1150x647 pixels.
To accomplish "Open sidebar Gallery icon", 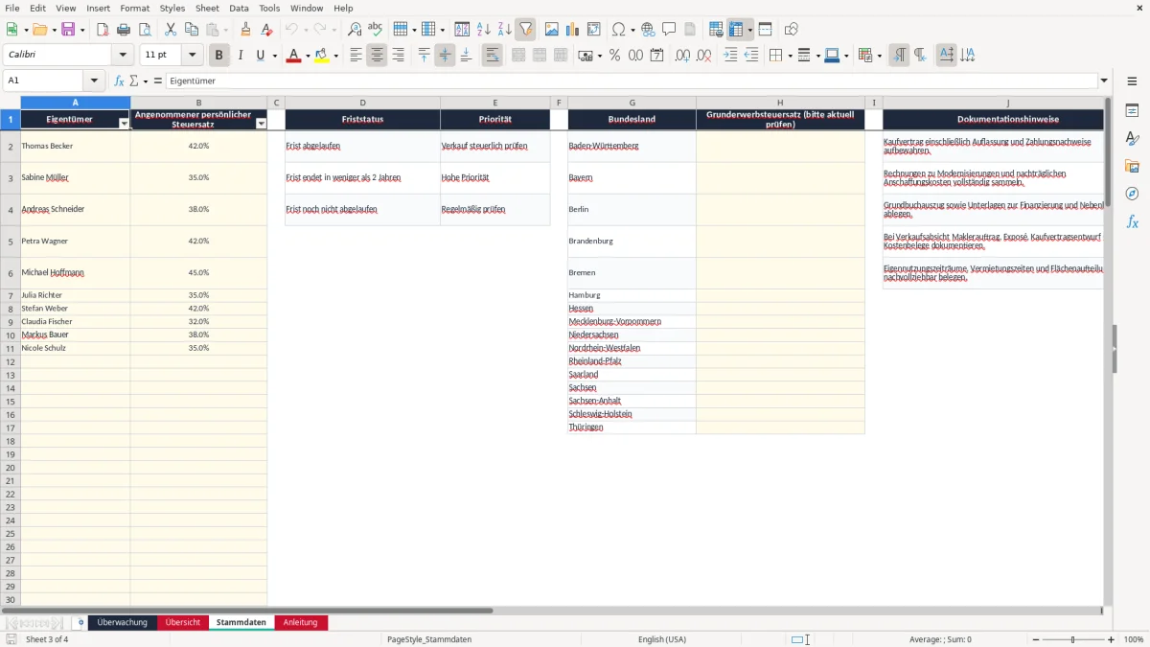I will point(1132,166).
